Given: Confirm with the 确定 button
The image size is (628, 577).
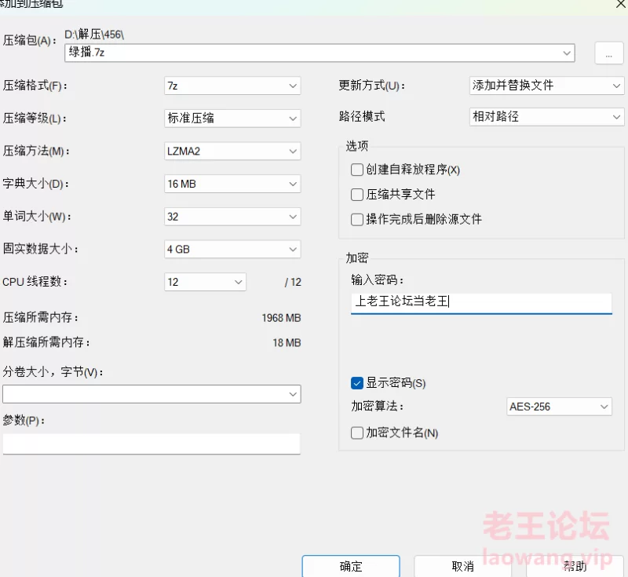Looking at the screenshot, I should click(351, 566).
